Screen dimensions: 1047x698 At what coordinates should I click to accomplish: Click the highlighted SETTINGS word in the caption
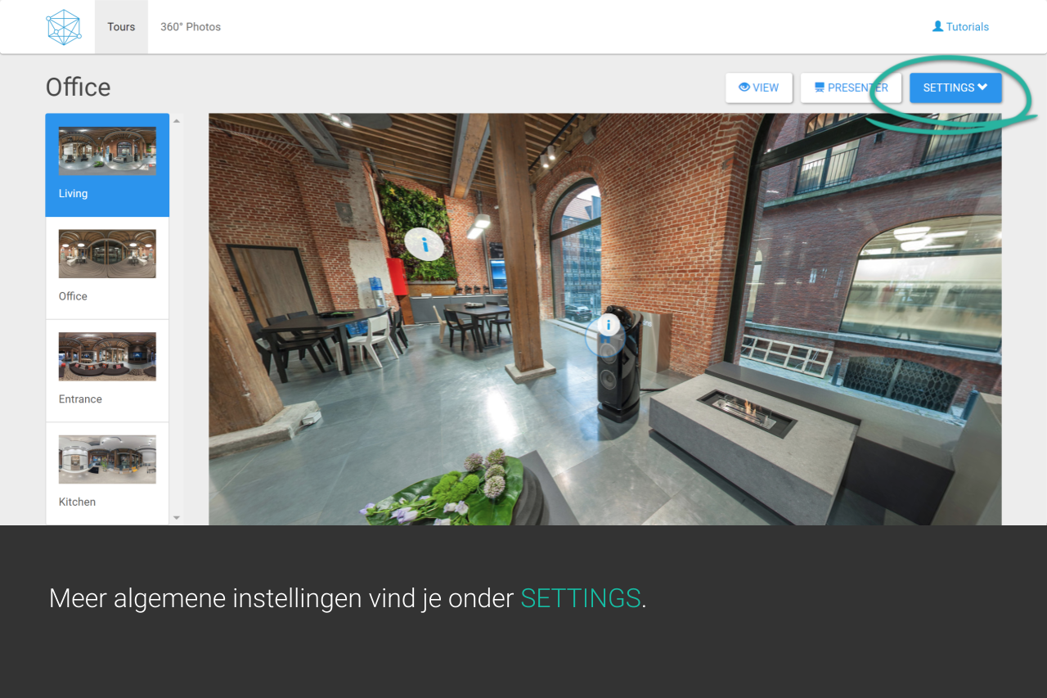(x=581, y=598)
